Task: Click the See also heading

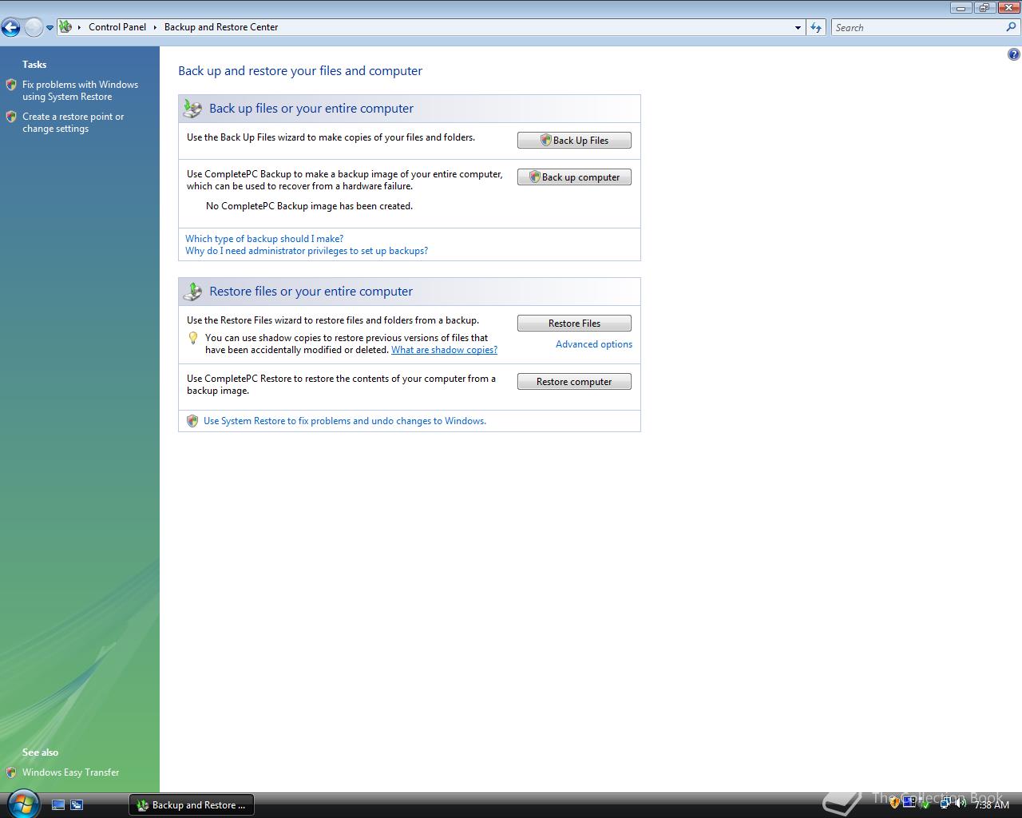Action: (40, 752)
